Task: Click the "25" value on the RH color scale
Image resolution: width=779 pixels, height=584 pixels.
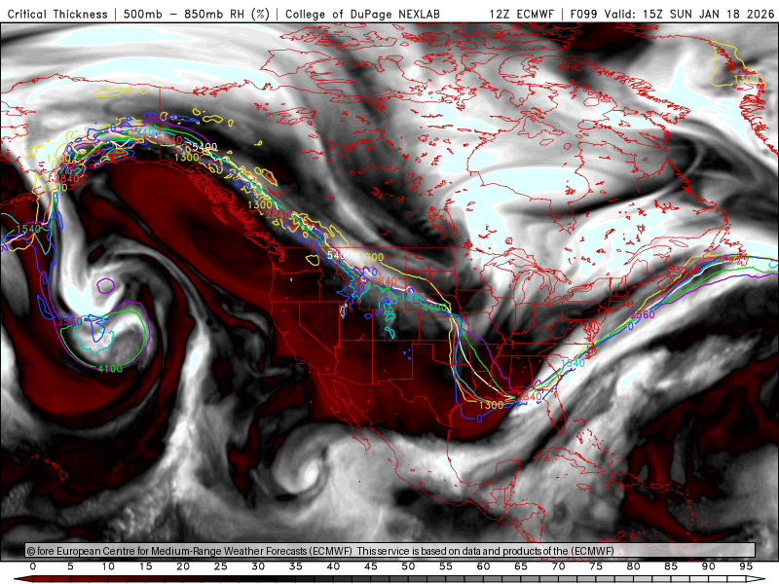Action: (x=221, y=566)
